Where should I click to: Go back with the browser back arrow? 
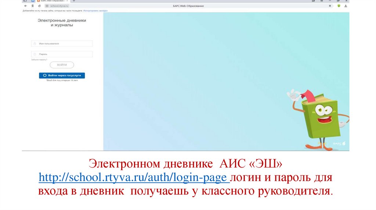(26, 6)
